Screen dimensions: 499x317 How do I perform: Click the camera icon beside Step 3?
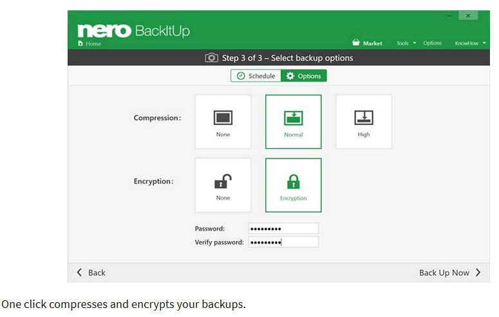[x=211, y=57]
